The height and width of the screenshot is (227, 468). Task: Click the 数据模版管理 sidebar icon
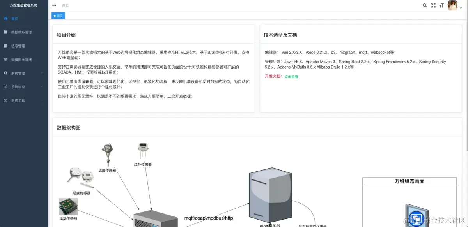(5, 32)
